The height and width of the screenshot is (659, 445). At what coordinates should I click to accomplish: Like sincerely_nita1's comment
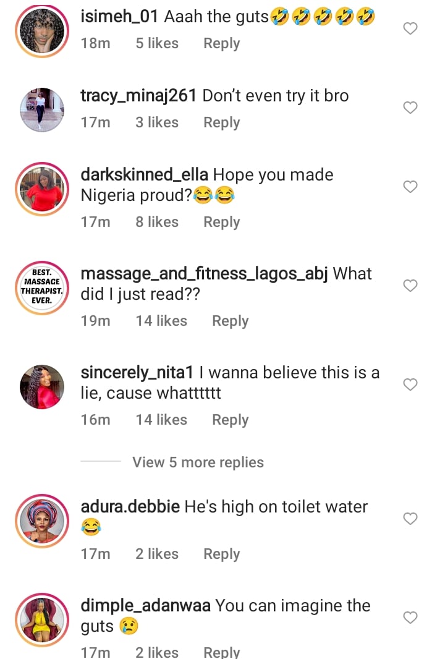click(x=410, y=385)
